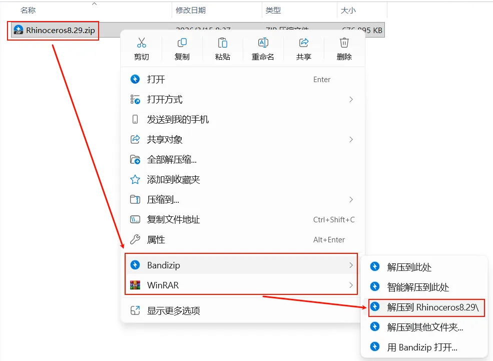Viewport: 493px width, 361px height.
Task: Click the phone icon for 发送到我的手机
Action: point(135,120)
